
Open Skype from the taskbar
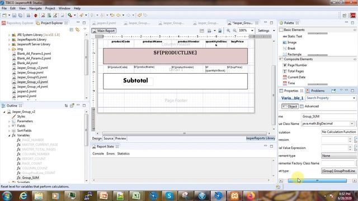click(169, 196)
